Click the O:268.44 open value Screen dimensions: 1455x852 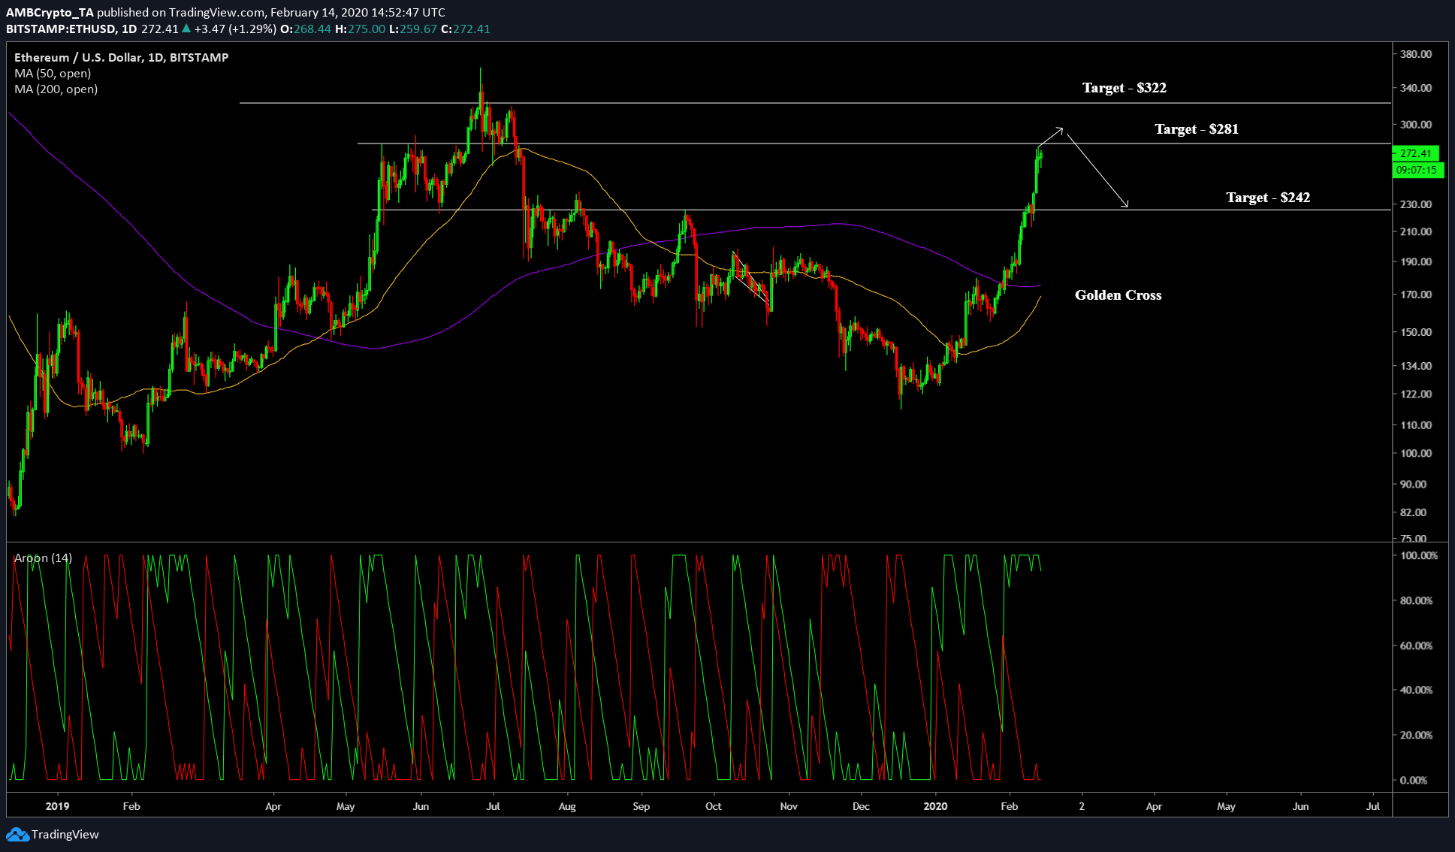(x=306, y=29)
